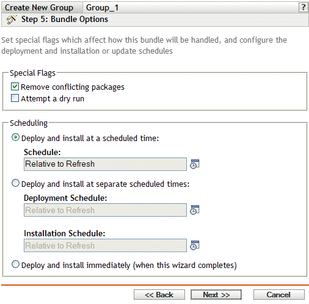
Task: Proceed with the Next button
Action: click(216, 295)
